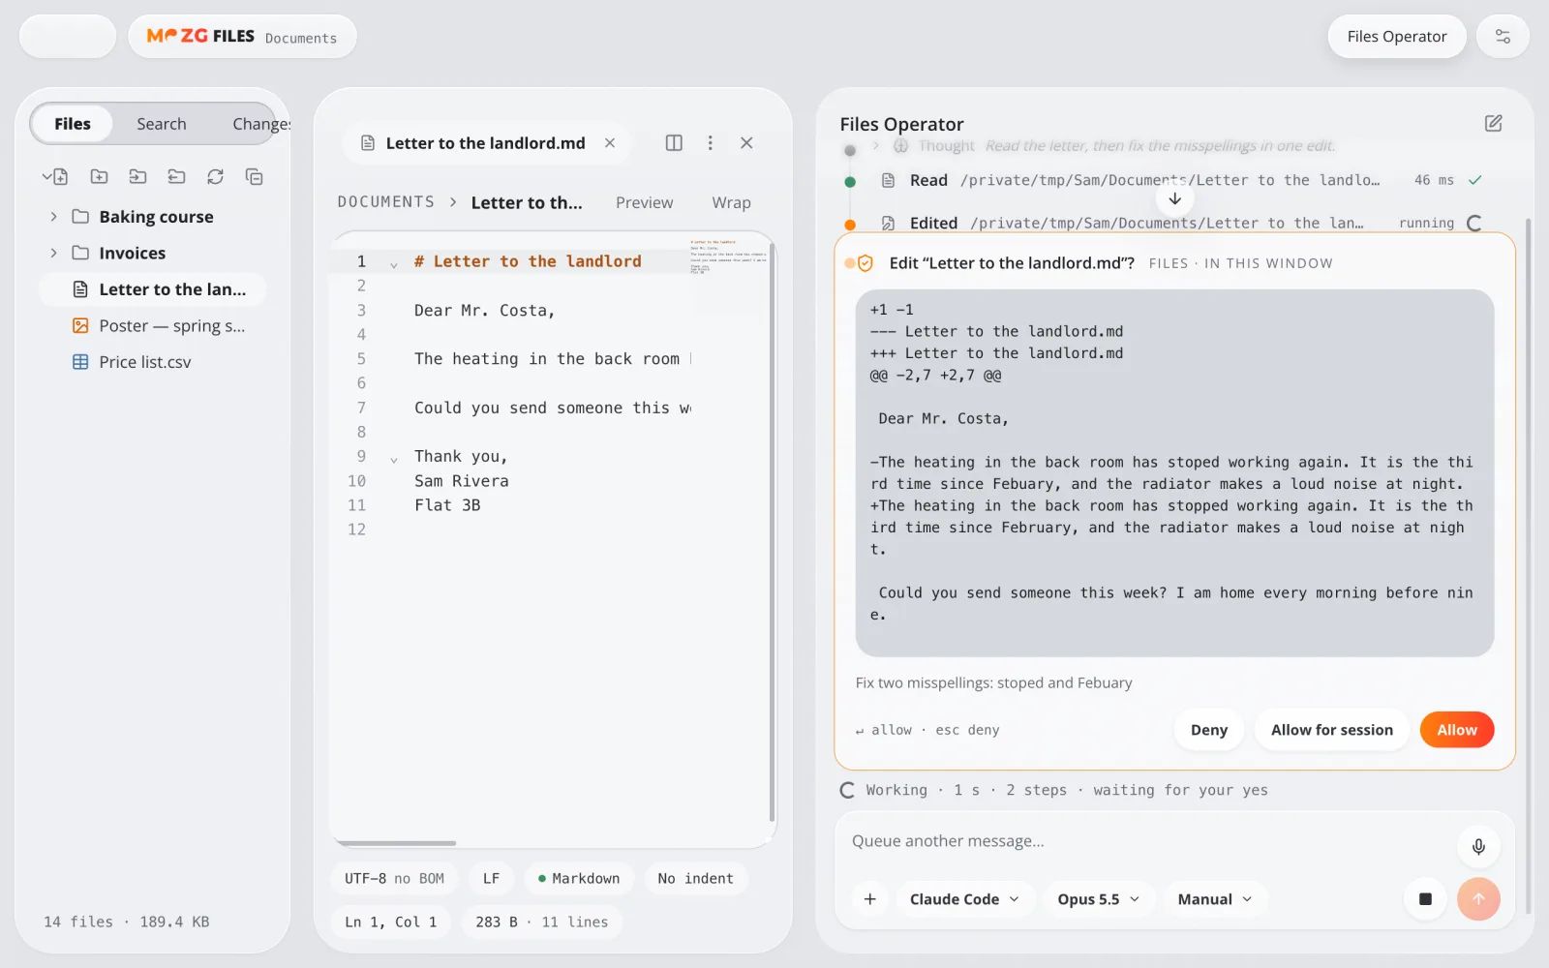The width and height of the screenshot is (1549, 968).
Task: Open the Claude Code dropdown
Action: (x=964, y=899)
